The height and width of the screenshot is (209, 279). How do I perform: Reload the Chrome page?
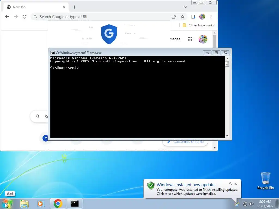pos(25,17)
